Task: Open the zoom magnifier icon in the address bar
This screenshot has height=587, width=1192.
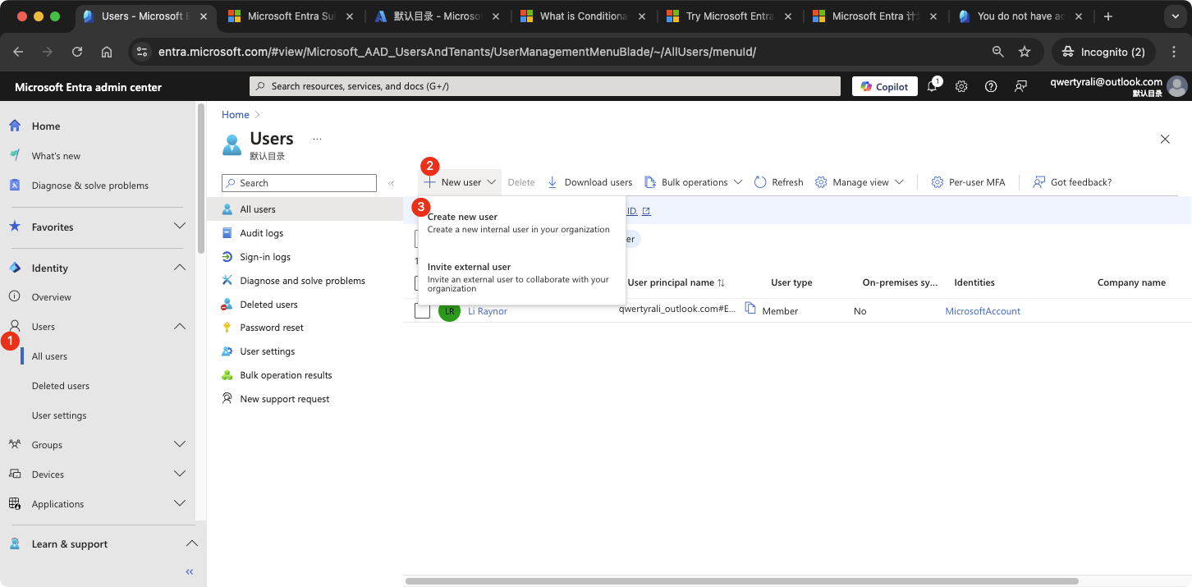Action: [x=998, y=52]
